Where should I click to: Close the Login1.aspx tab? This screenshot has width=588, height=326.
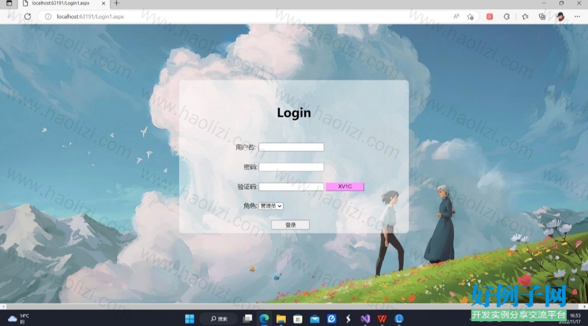103,3
